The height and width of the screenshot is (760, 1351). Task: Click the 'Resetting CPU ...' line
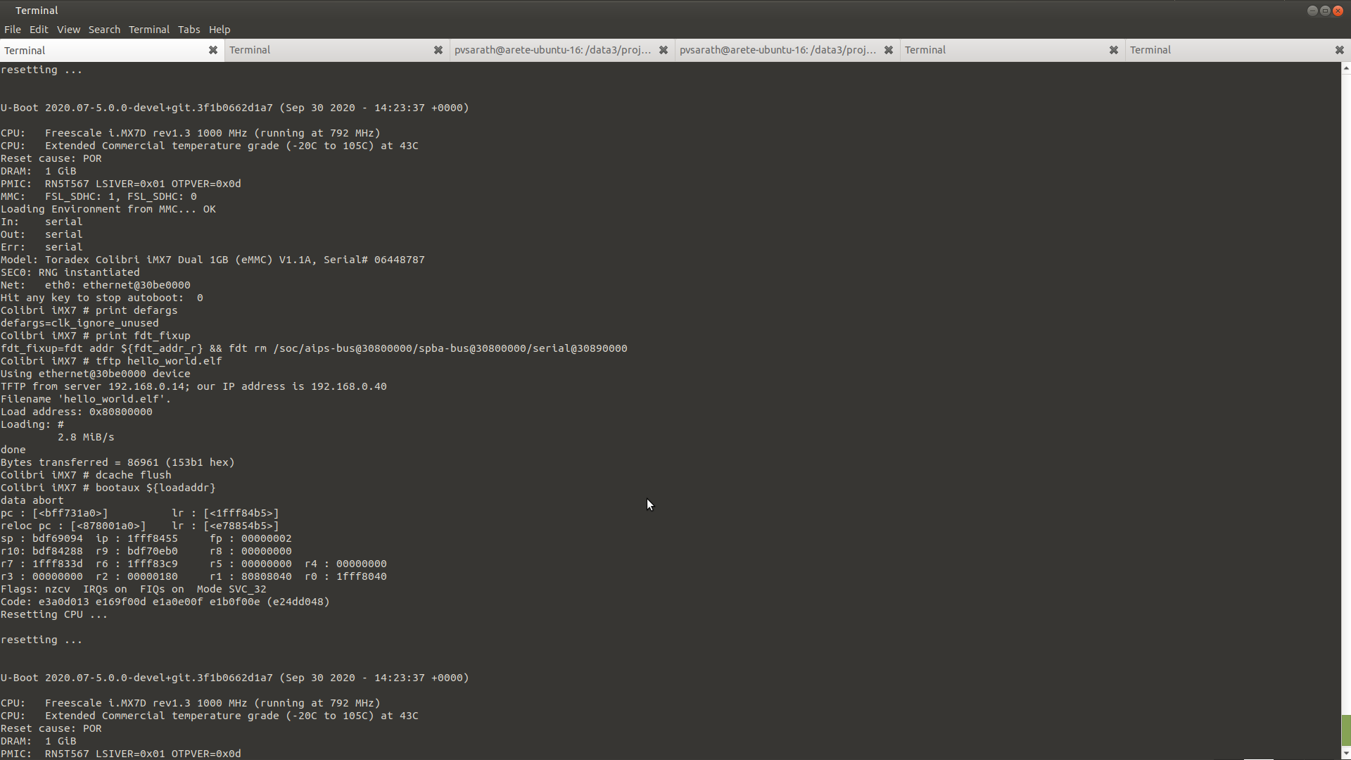[x=54, y=614]
